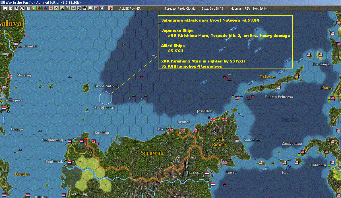
Task: Click the 'Moonlight: 75%' status text
Action: click(240, 9)
